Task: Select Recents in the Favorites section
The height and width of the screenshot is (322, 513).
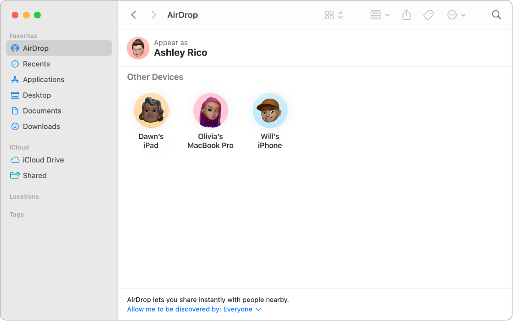Action: (36, 64)
